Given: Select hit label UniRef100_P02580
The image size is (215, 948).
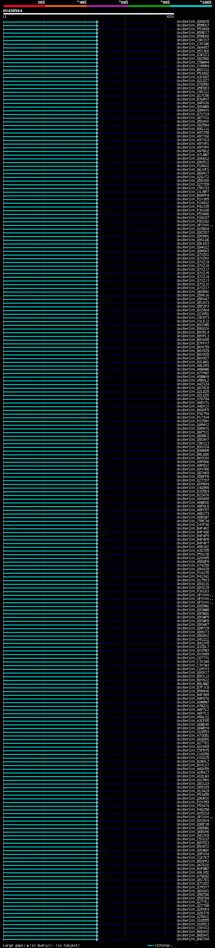Looking at the screenshot, I should (193, 421).
